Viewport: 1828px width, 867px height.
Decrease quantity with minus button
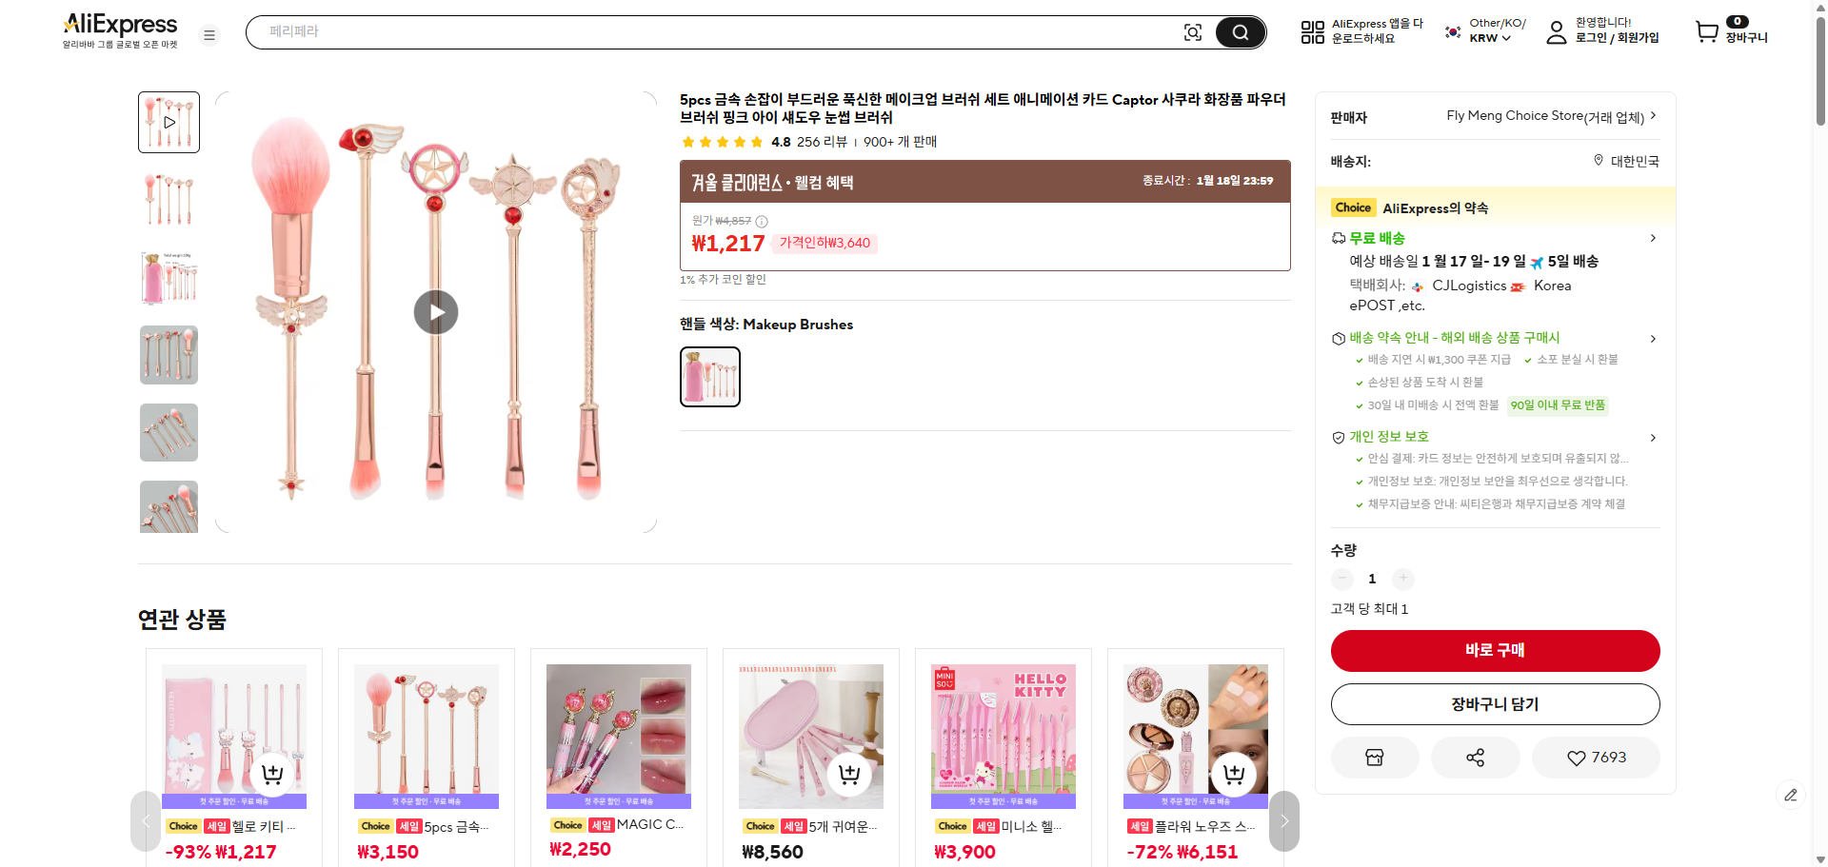pyautogui.click(x=1342, y=579)
